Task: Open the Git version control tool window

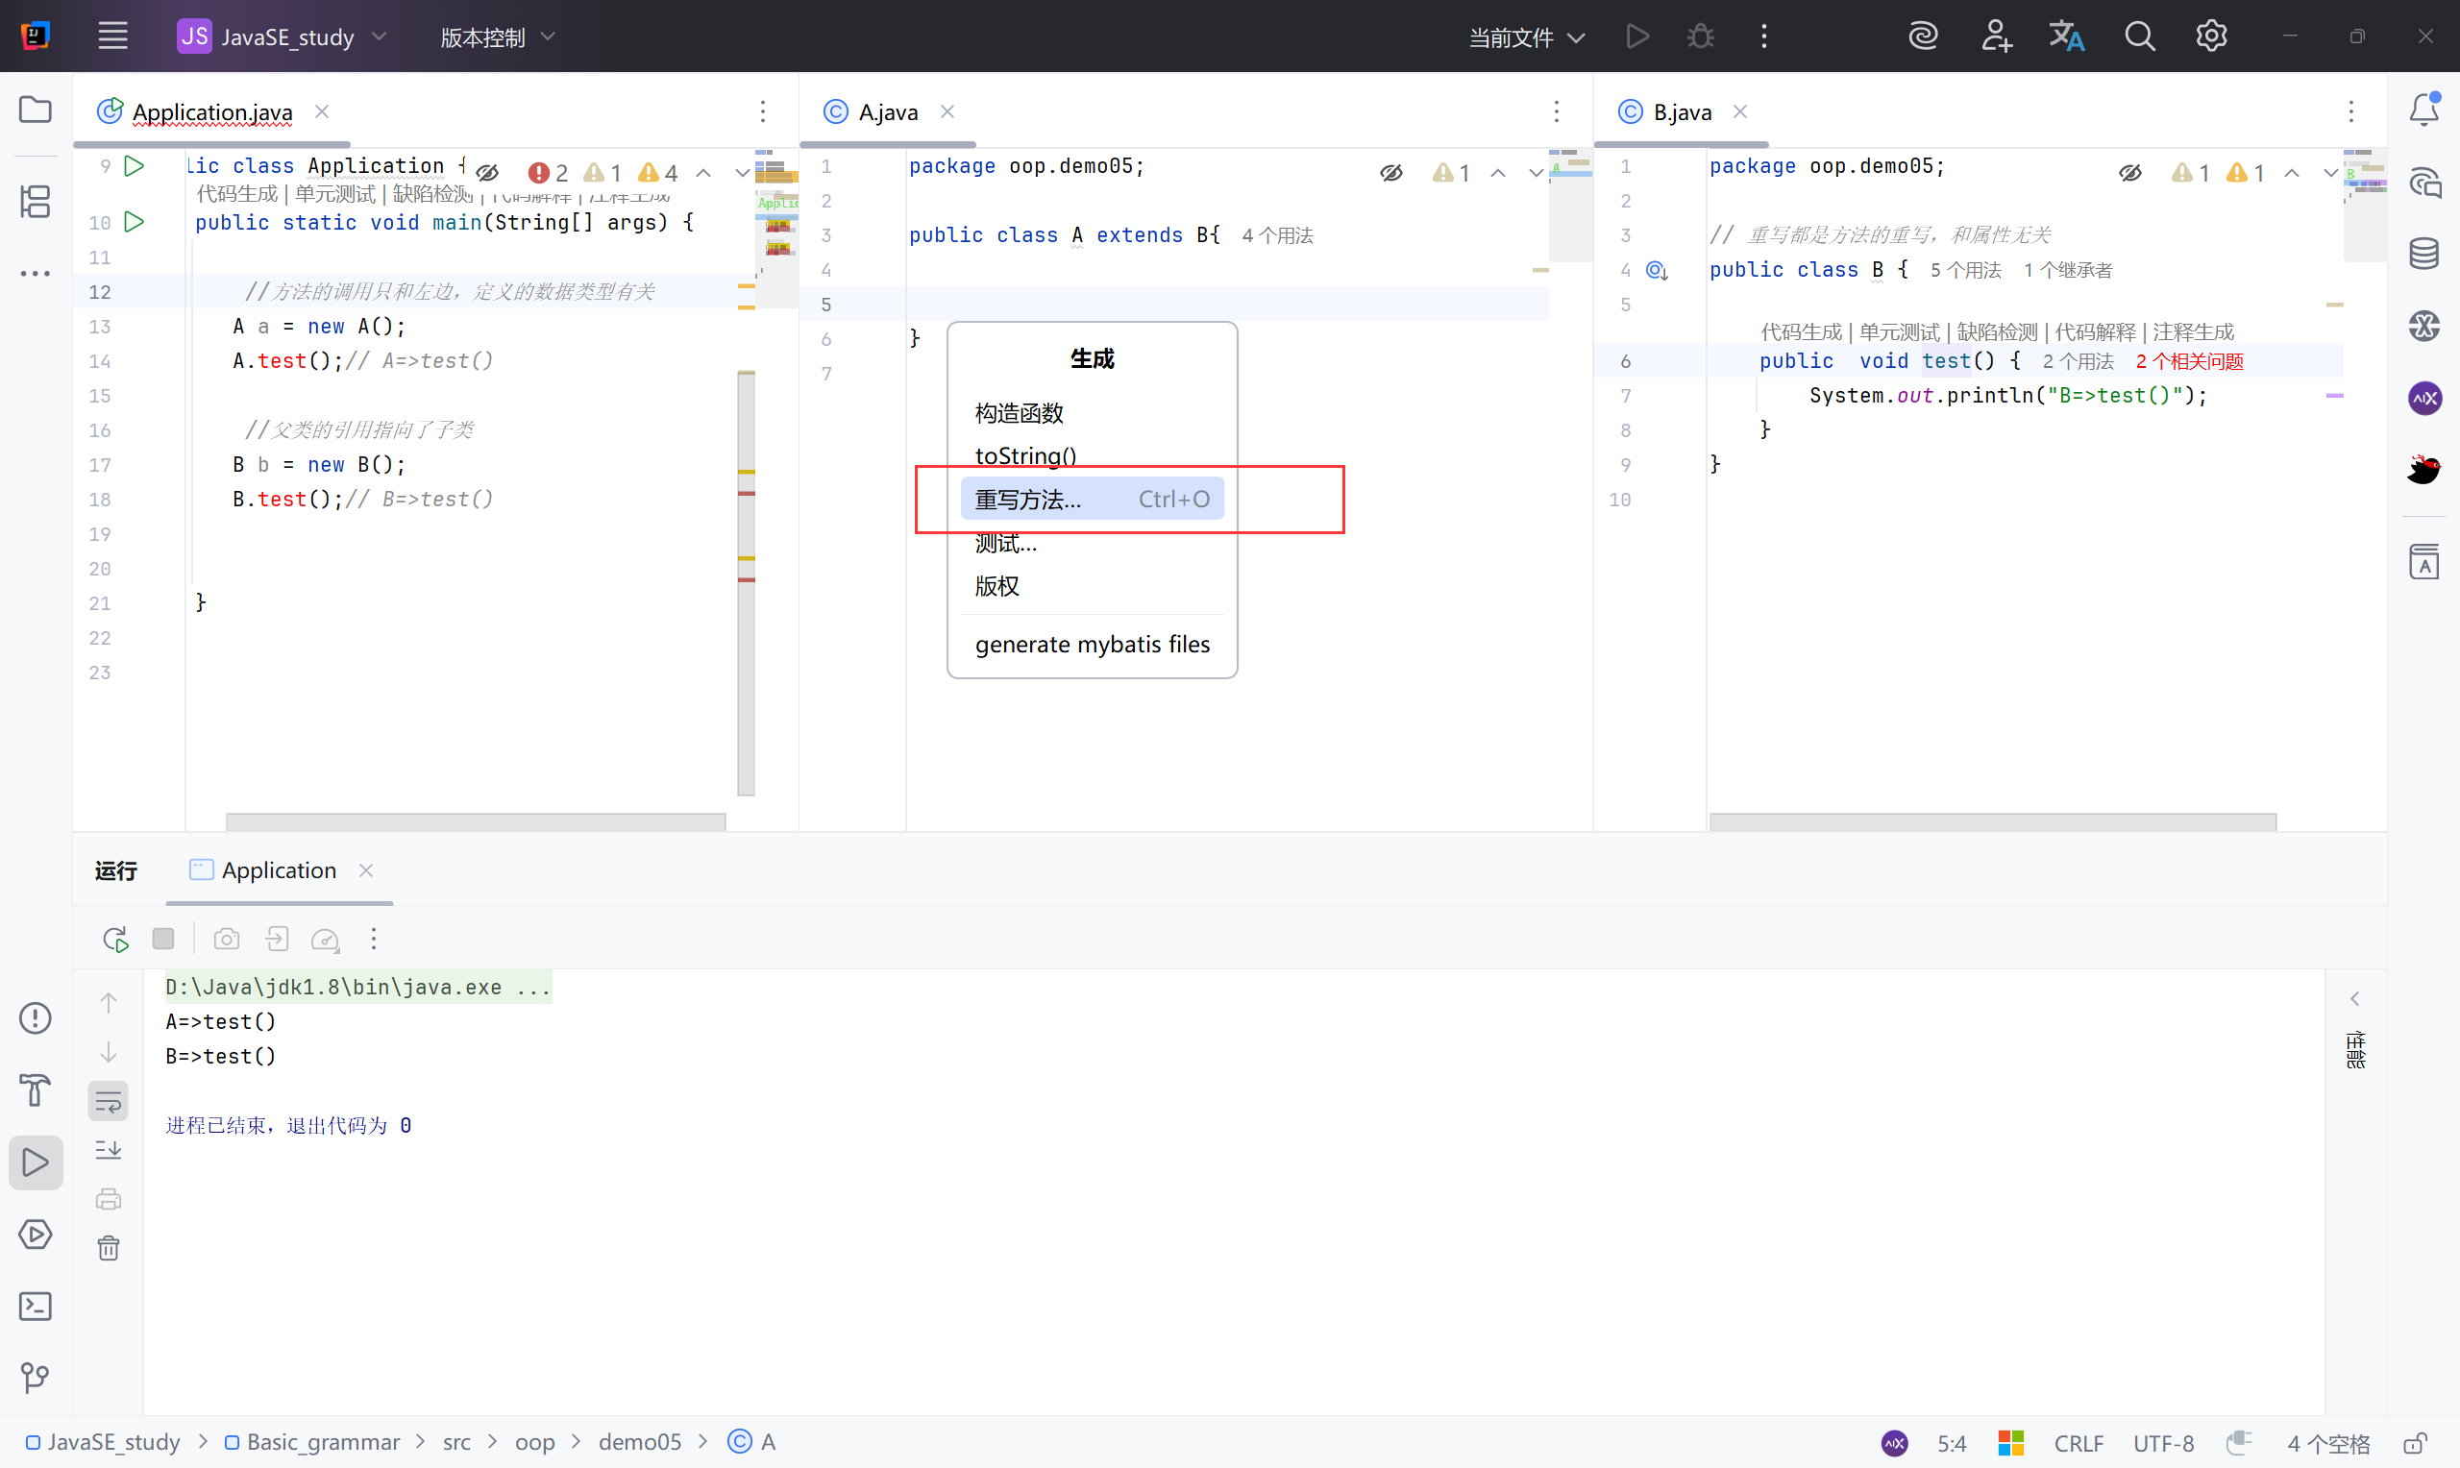Action: tap(36, 1377)
